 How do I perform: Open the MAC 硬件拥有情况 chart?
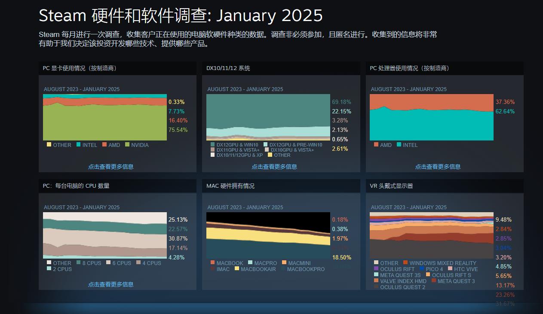[268, 235]
